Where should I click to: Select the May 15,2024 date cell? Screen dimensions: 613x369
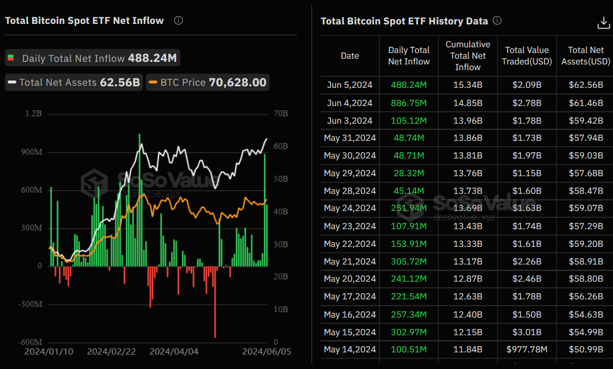coord(350,332)
